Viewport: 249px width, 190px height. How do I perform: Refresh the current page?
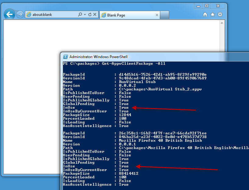tap(90, 15)
